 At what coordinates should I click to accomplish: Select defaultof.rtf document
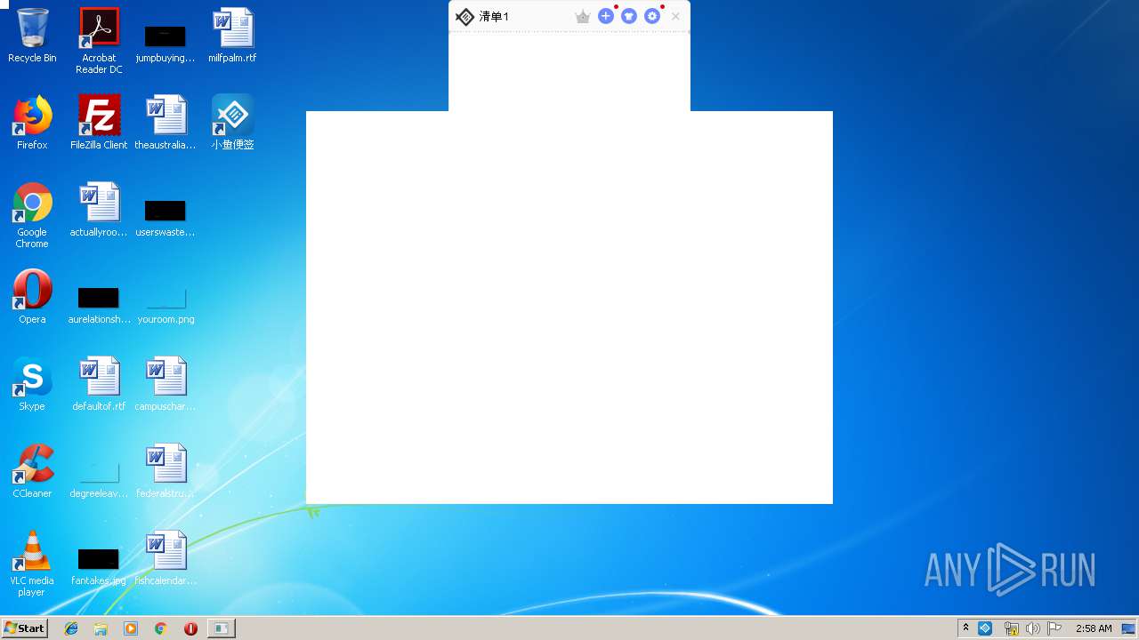click(x=99, y=384)
